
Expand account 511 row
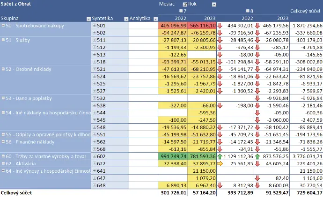(x=95, y=40)
